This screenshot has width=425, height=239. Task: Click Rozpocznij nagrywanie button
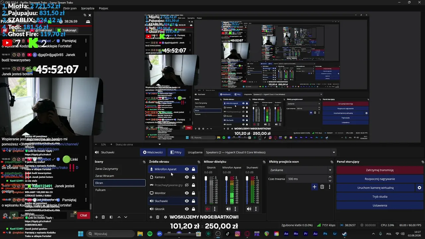point(380,179)
